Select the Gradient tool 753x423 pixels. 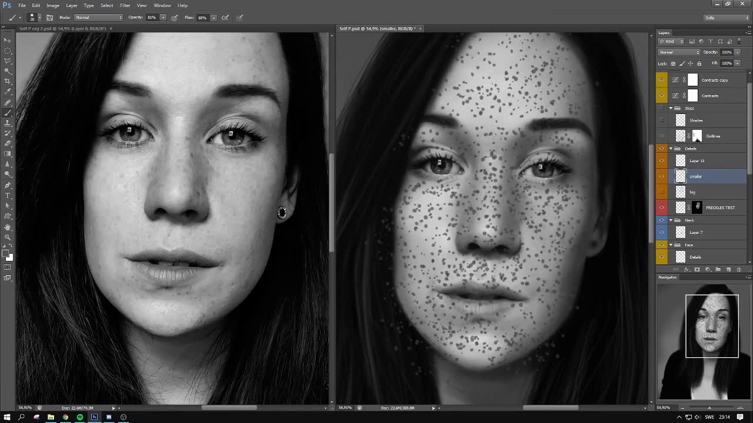click(8, 154)
